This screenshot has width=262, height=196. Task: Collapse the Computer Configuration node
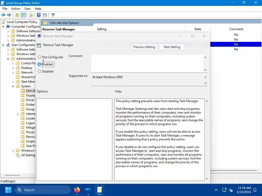point(3,27)
